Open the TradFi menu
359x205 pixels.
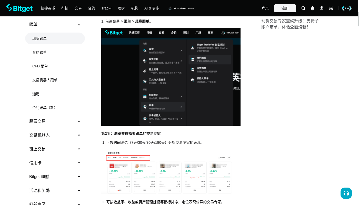point(106,8)
